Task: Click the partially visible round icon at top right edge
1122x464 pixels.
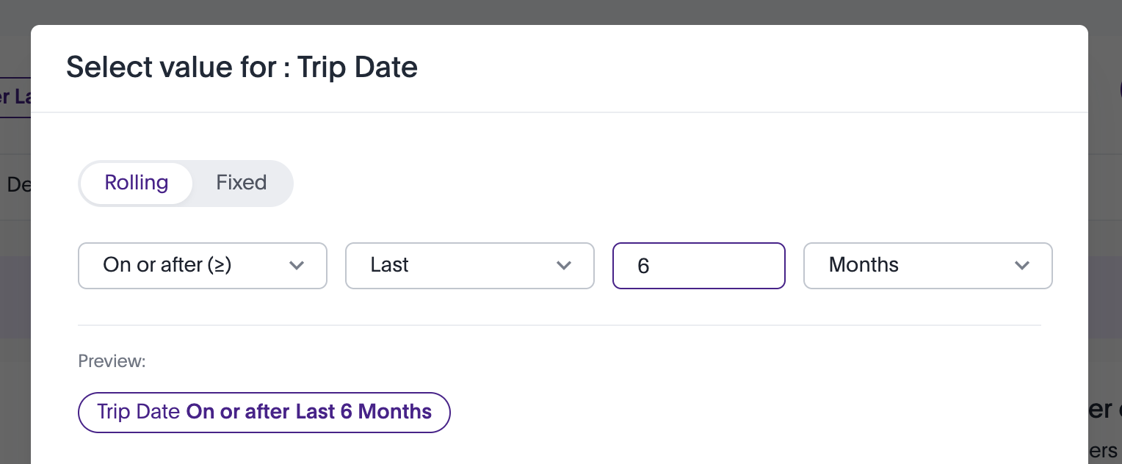Action: (1119, 90)
